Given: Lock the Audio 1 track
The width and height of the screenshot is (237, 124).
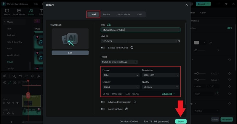Looking at the screenshot, I should coord(4,113).
